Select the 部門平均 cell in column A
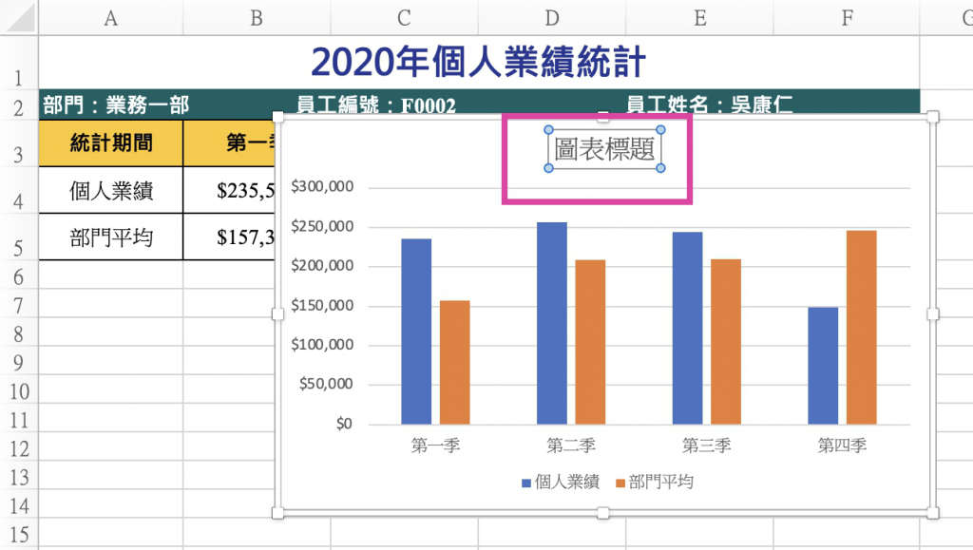The height and width of the screenshot is (550, 973). coord(111,237)
